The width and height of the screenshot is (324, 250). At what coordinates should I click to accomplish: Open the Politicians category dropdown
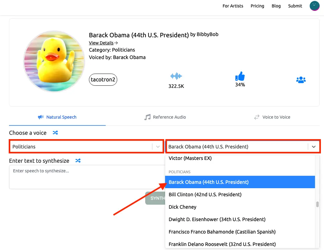pos(86,147)
